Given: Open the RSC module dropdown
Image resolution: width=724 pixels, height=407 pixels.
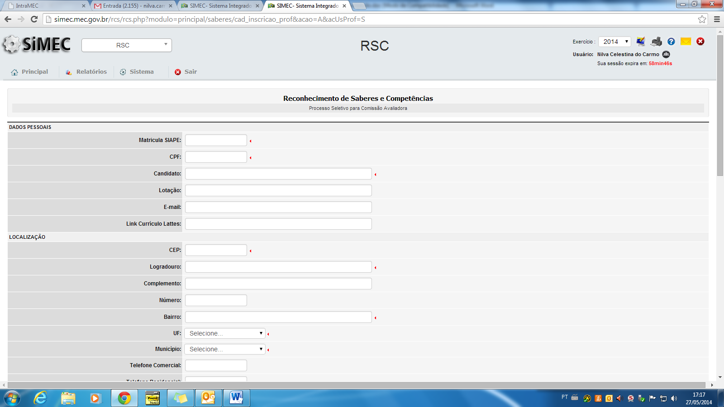Looking at the screenshot, I should pyautogui.click(x=127, y=45).
